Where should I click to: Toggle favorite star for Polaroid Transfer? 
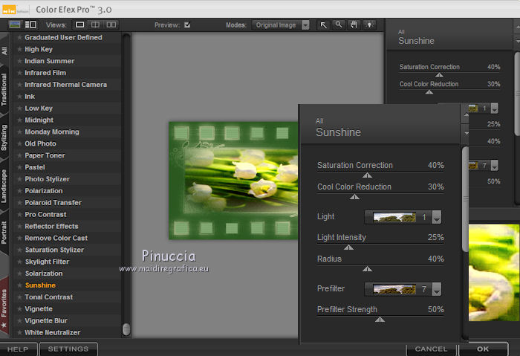pos(19,202)
